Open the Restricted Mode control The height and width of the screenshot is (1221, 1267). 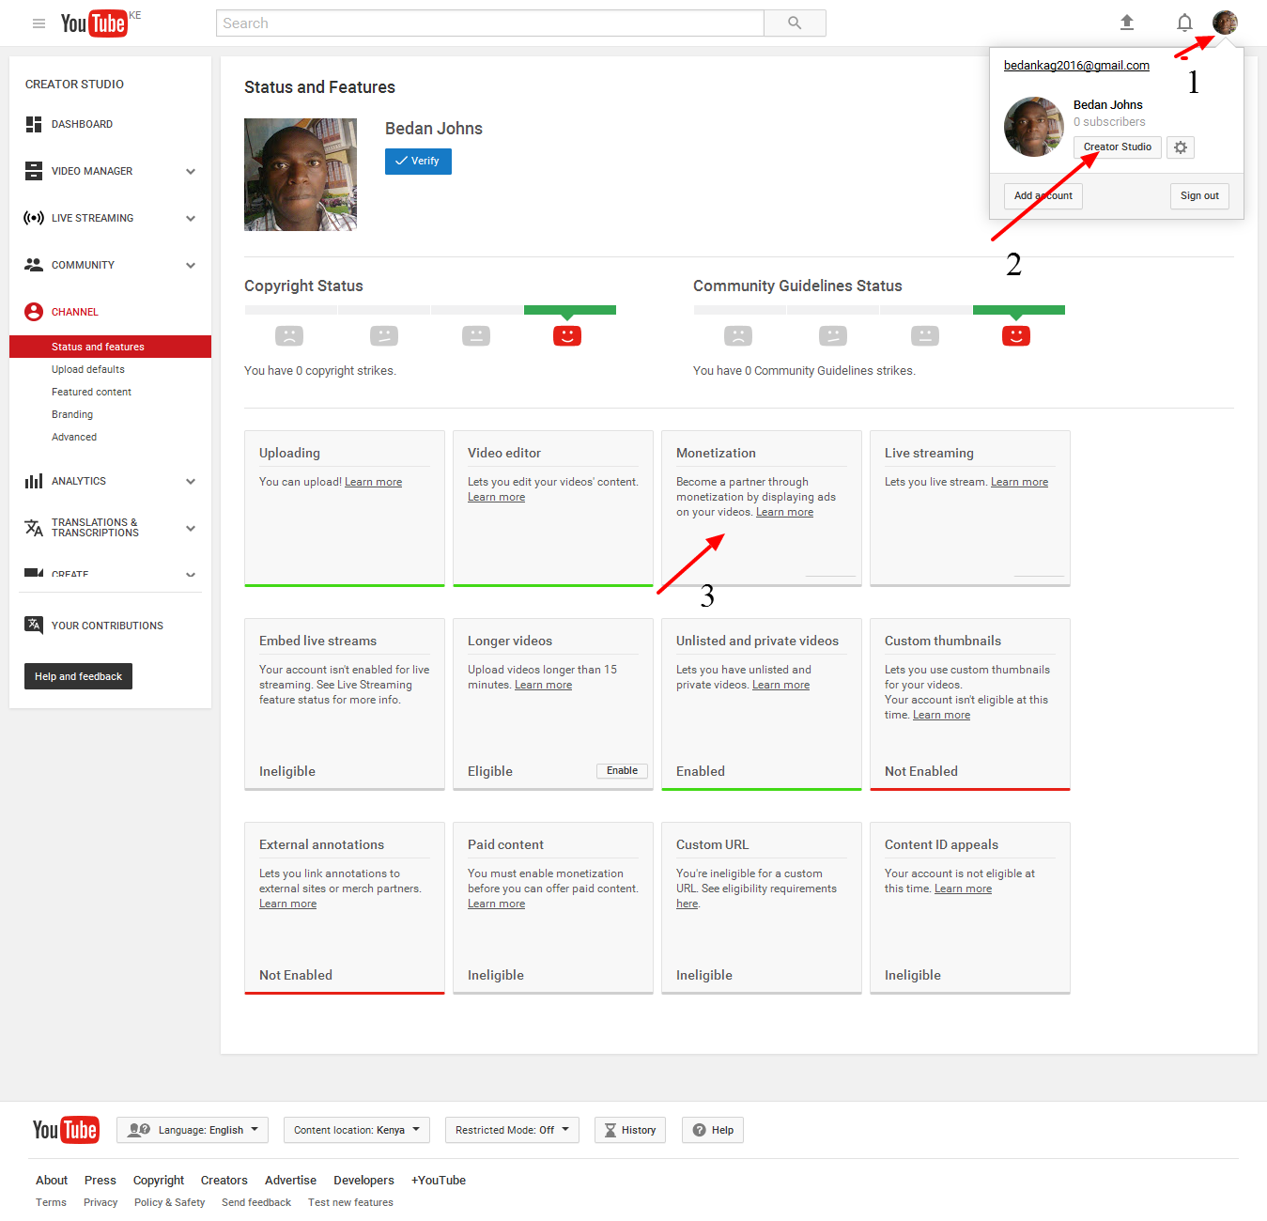tap(511, 1130)
